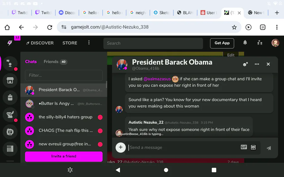Open the new evreuii group chat
The width and height of the screenshot is (284, 177).
[x=64, y=144]
